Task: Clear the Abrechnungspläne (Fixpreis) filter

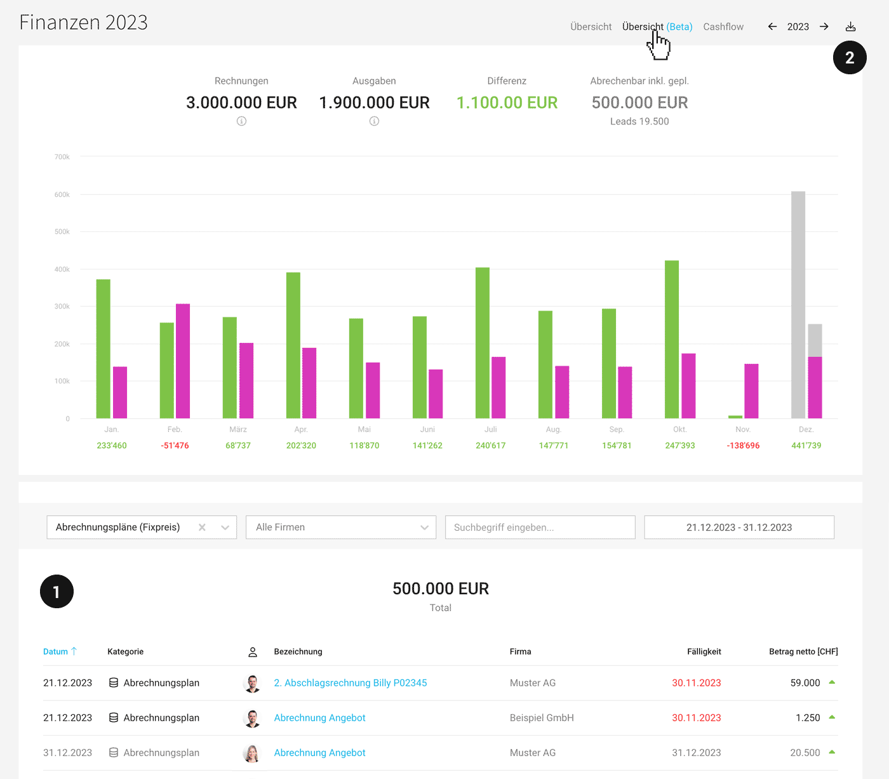Action: (x=202, y=528)
